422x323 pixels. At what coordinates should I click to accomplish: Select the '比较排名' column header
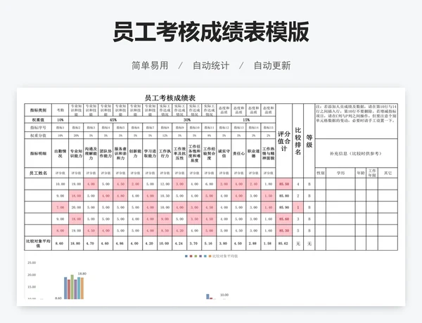(x=298, y=141)
